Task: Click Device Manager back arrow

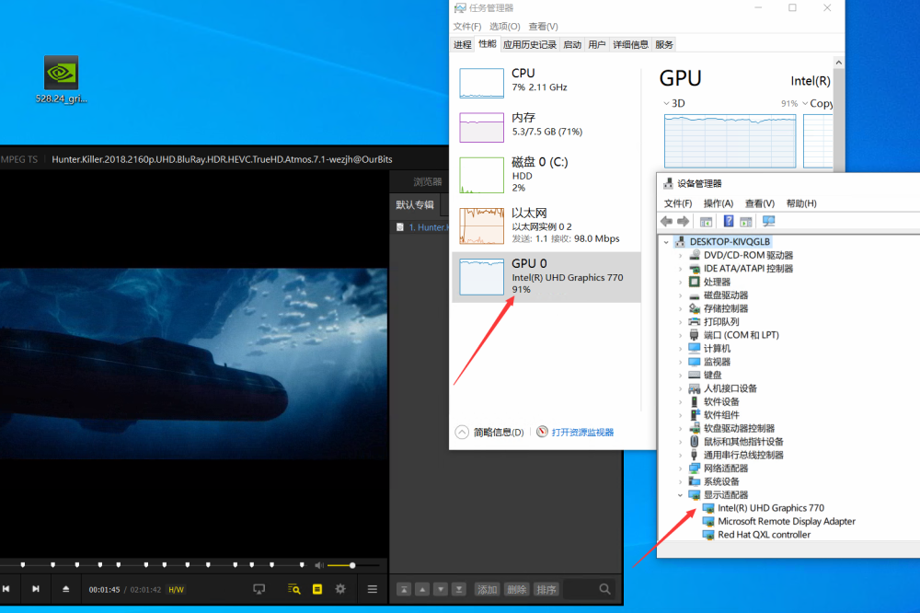Action: [x=666, y=221]
